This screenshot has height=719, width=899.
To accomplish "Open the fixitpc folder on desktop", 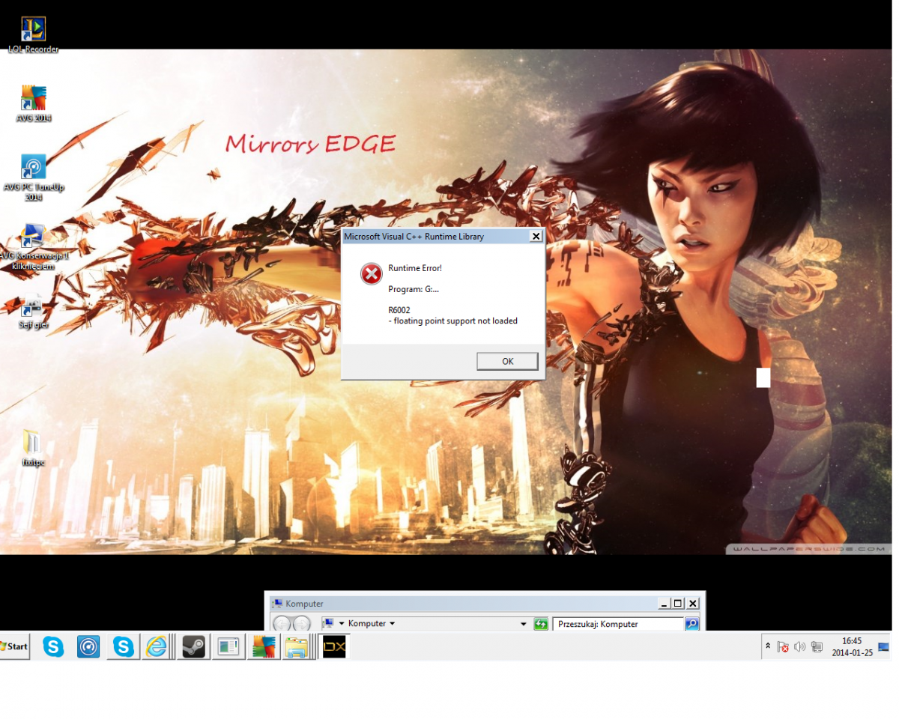I will [x=33, y=448].
